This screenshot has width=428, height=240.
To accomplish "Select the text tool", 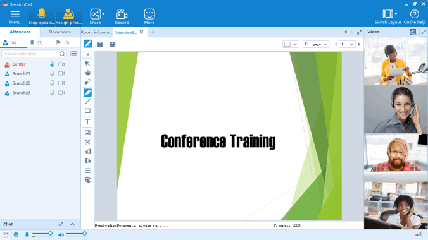I will click(87, 122).
